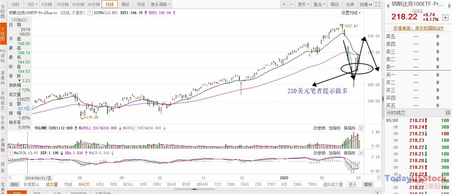
Task: Select the BIAS indicator
Action: 172,184
